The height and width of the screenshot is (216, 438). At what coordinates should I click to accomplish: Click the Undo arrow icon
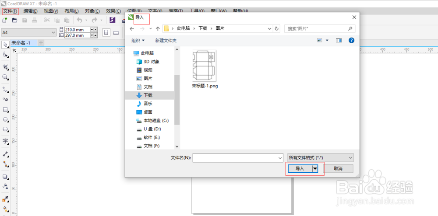80,20
